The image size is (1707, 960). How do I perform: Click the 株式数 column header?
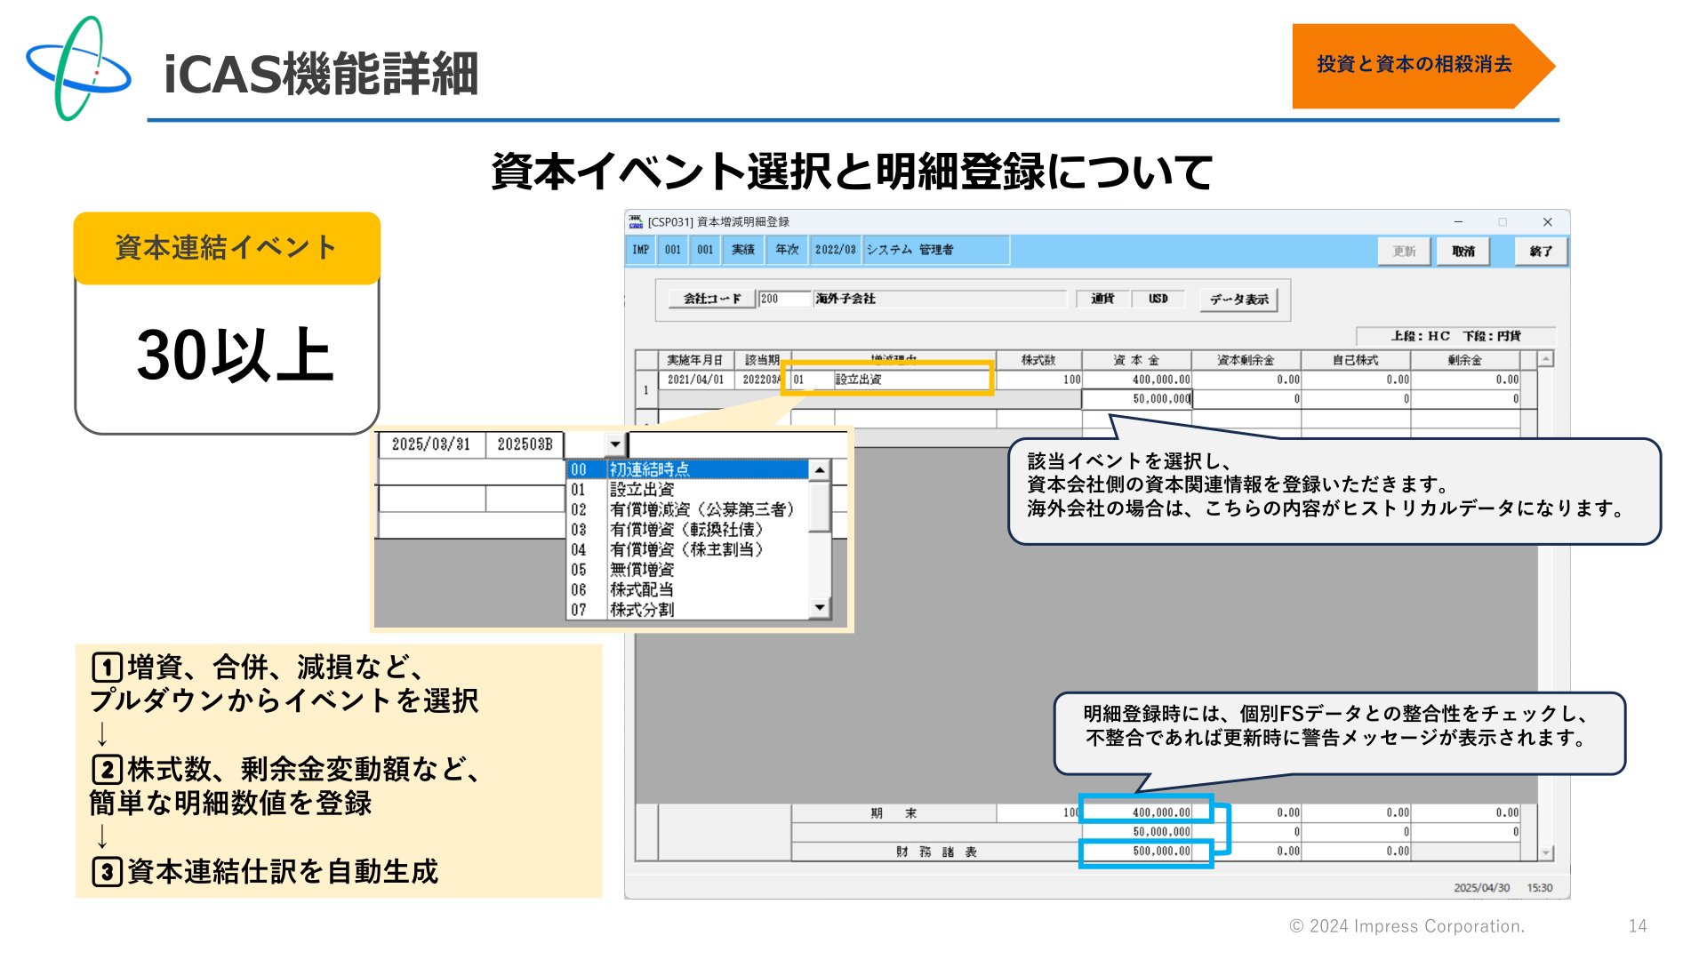click(1038, 360)
